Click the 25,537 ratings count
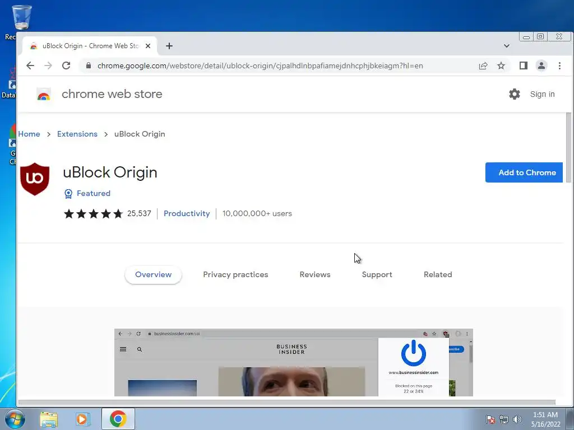The image size is (574, 430). pos(139,213)
